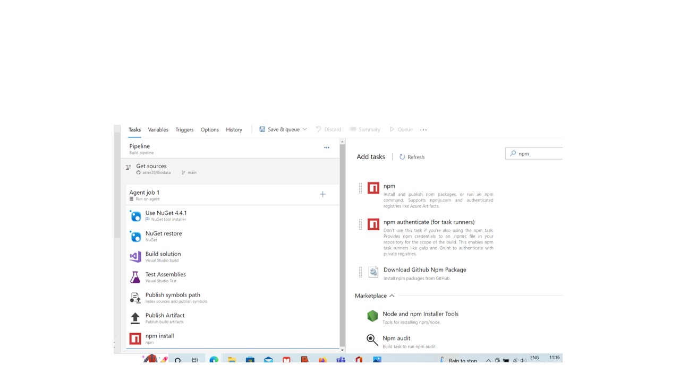680x382 pixels.
Task: Click the Build solution Visual Studio icon
Action: point(135,256)
